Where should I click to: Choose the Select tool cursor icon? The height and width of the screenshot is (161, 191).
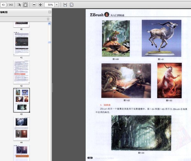pos(19,5)
